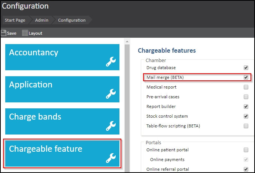Enable the Medical report checkbox

tap(246, 87)
